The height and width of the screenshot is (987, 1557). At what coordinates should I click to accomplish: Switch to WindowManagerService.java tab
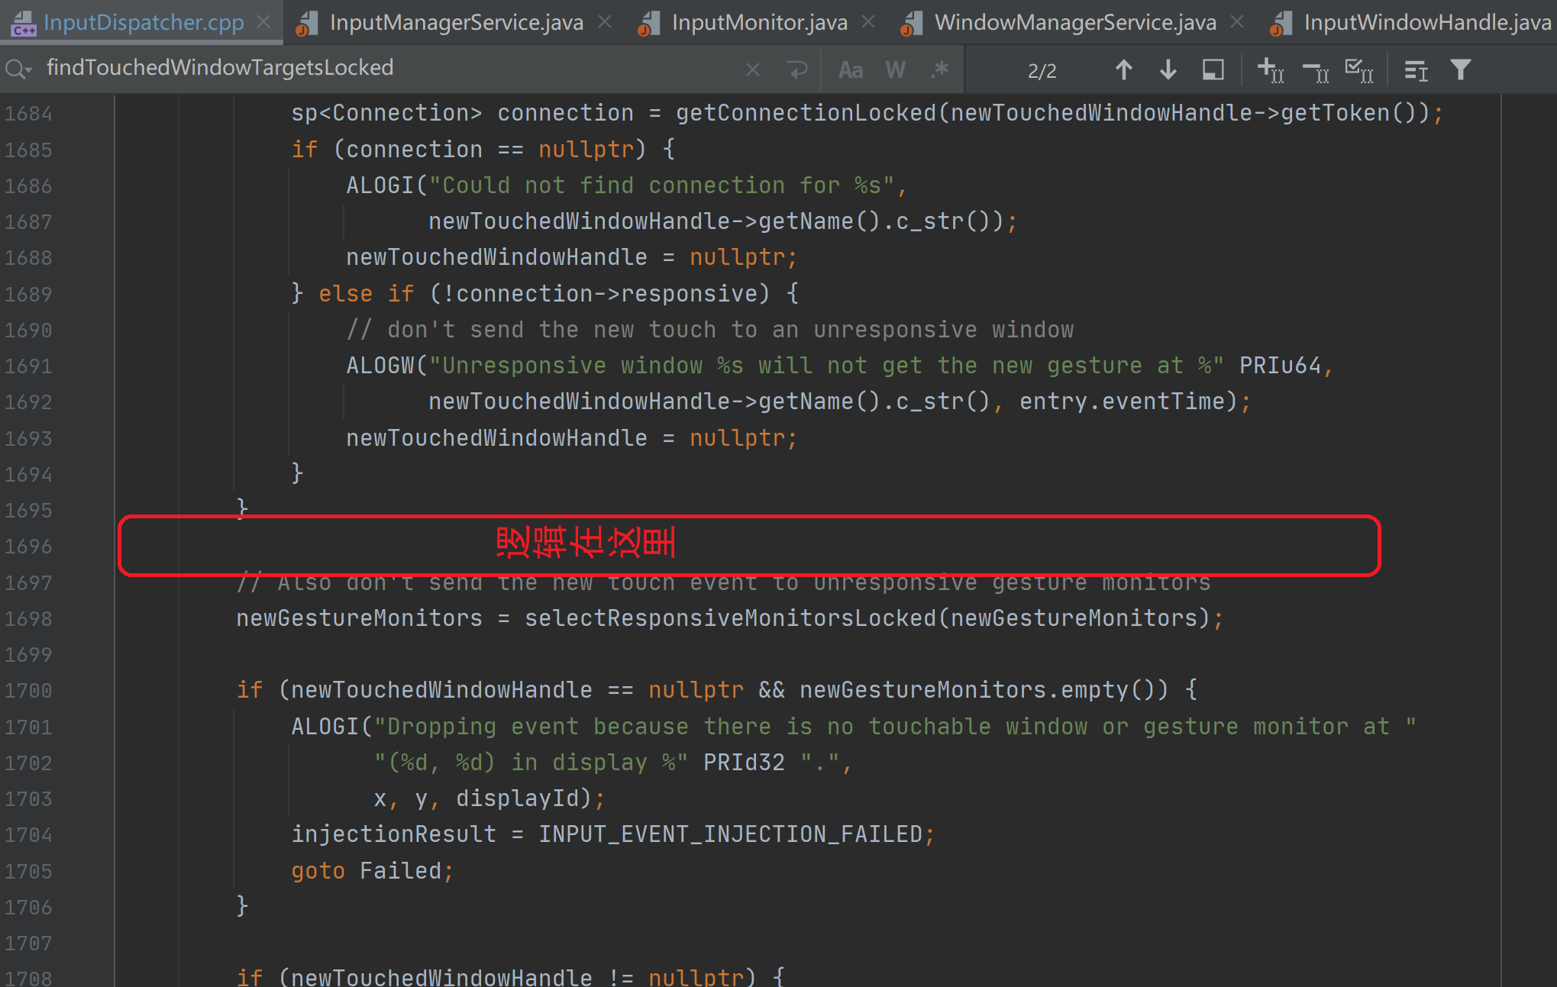(x=1074, y=23)
